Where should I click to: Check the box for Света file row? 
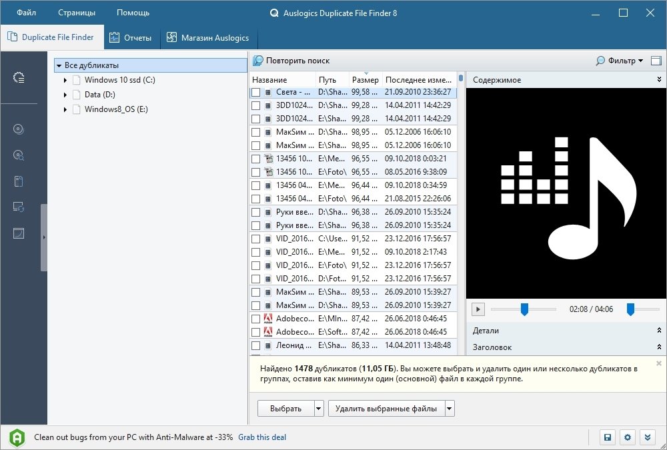256,92
